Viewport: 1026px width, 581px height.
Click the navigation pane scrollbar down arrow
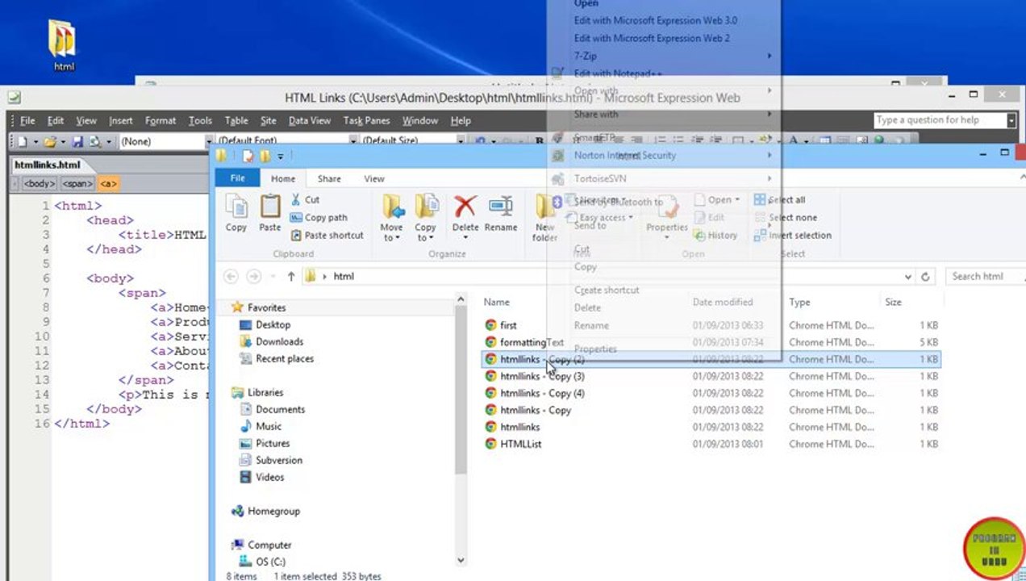[461, 560]
